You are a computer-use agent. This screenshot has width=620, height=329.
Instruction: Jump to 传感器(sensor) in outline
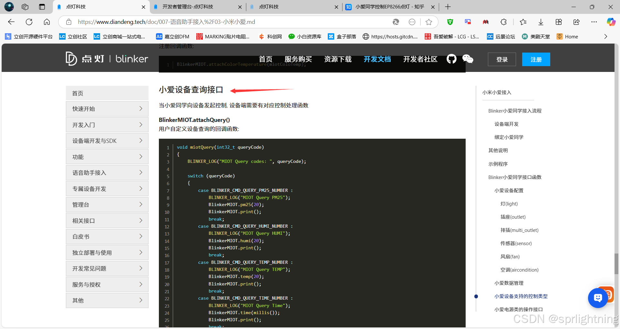(x=516, y=243)
